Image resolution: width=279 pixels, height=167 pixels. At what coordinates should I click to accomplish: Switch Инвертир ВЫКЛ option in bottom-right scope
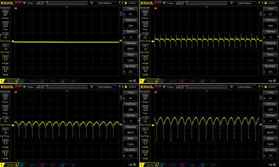[270, 130]
